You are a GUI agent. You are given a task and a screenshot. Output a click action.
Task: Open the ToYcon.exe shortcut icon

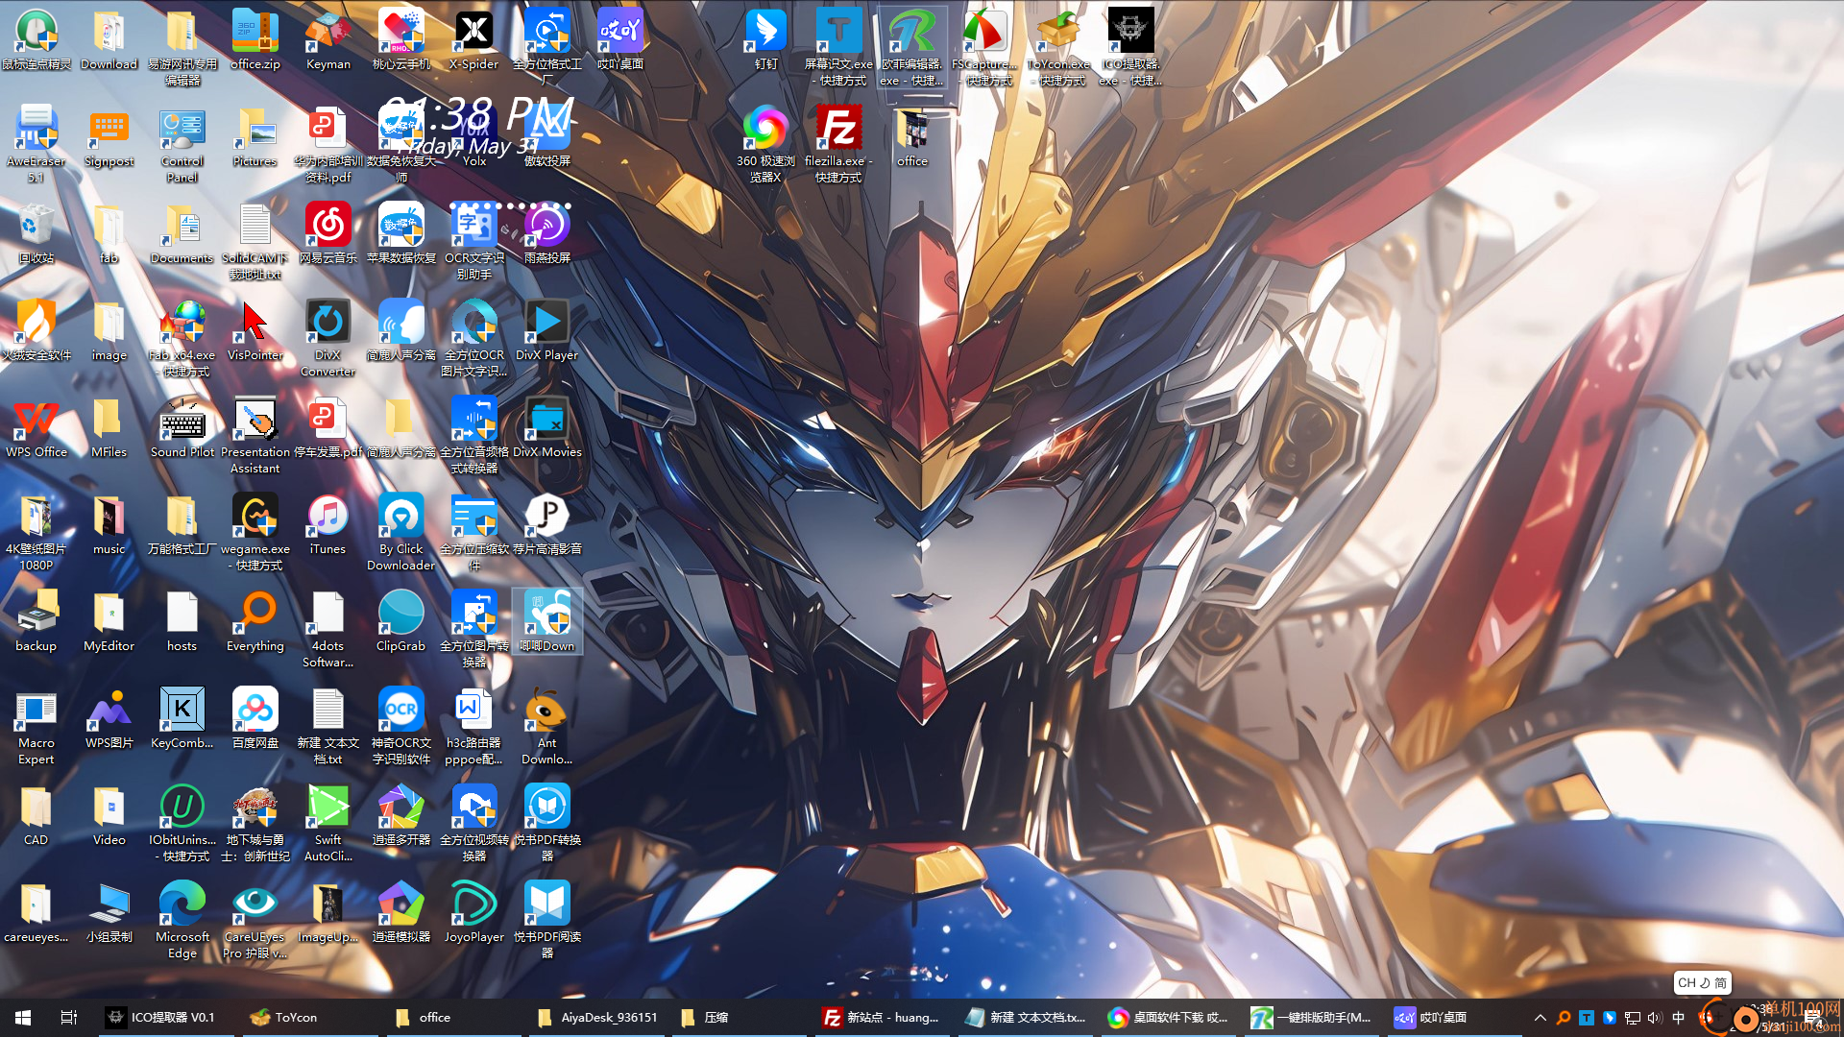click(x=1057, y=46)
